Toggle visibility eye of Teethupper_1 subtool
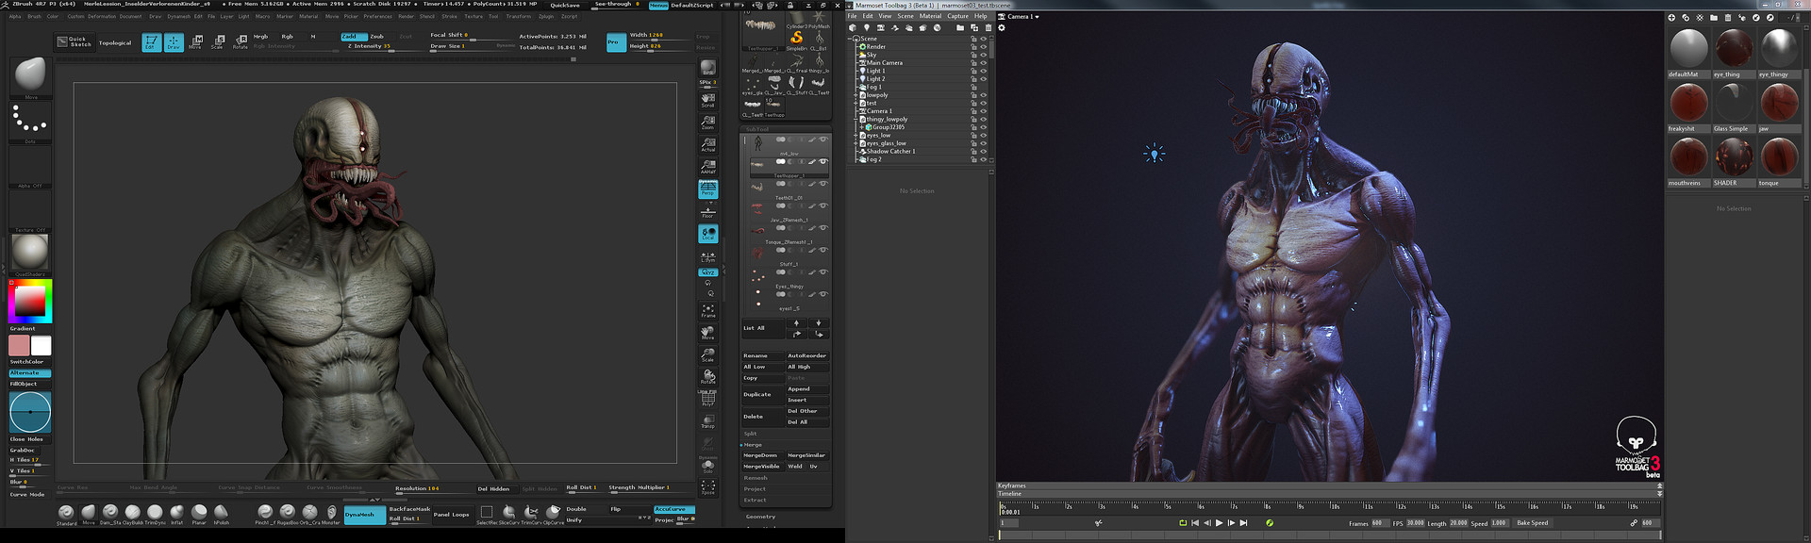1811x543 pixels. click(x=823, y=161)
